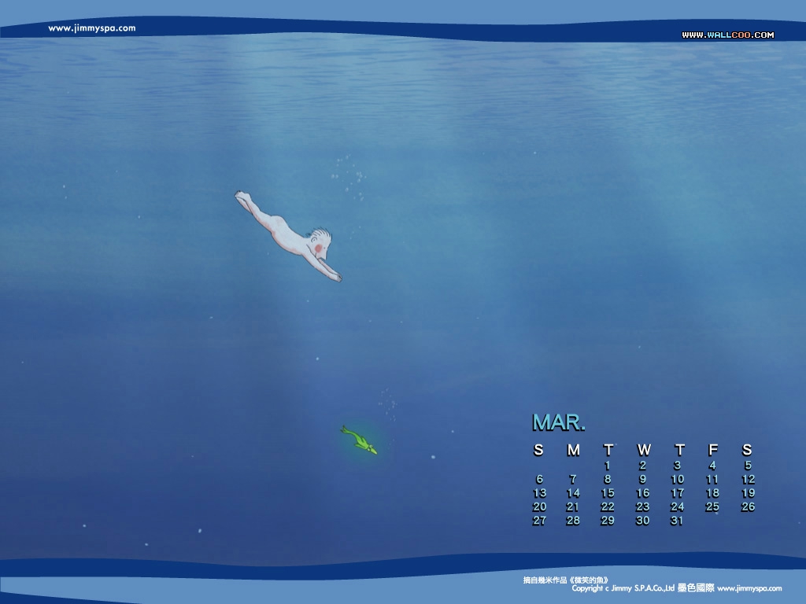Screen dimensions: 806x604
Task: Select March 1 on the calendar
Action: pos(608,466)
